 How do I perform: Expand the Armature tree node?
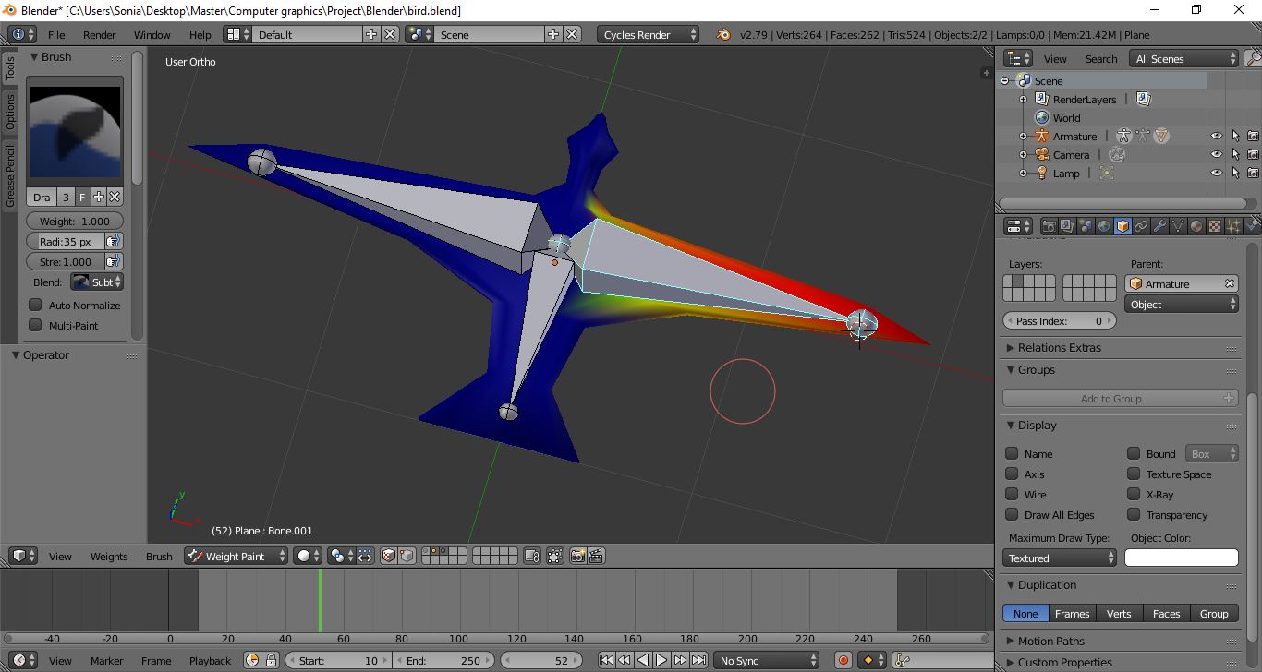click(1023, 136)
